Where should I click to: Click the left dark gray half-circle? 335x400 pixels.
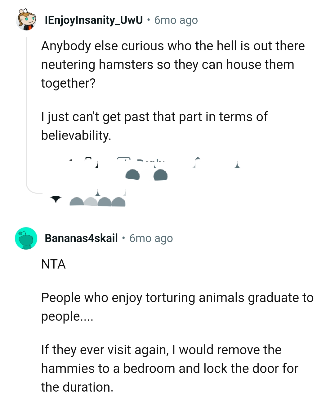coord(132,175)
